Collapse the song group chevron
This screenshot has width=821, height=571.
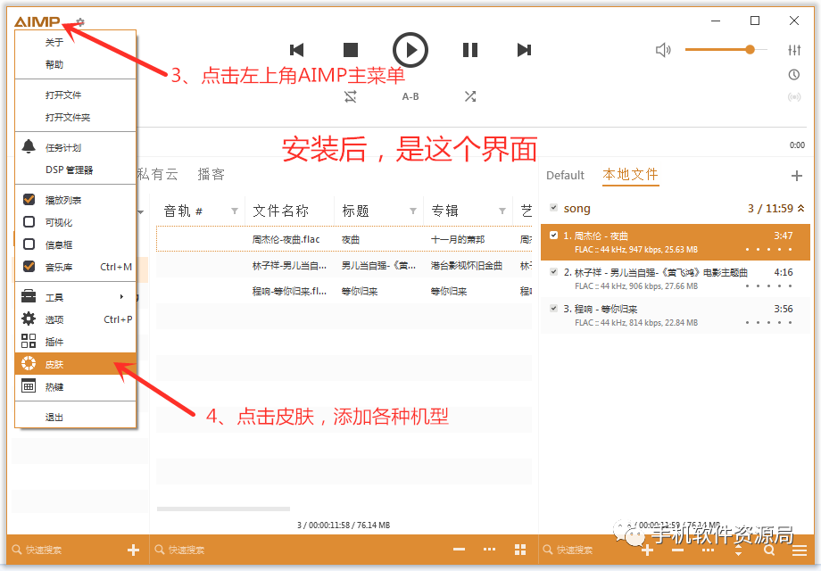(x=801, y=208)
